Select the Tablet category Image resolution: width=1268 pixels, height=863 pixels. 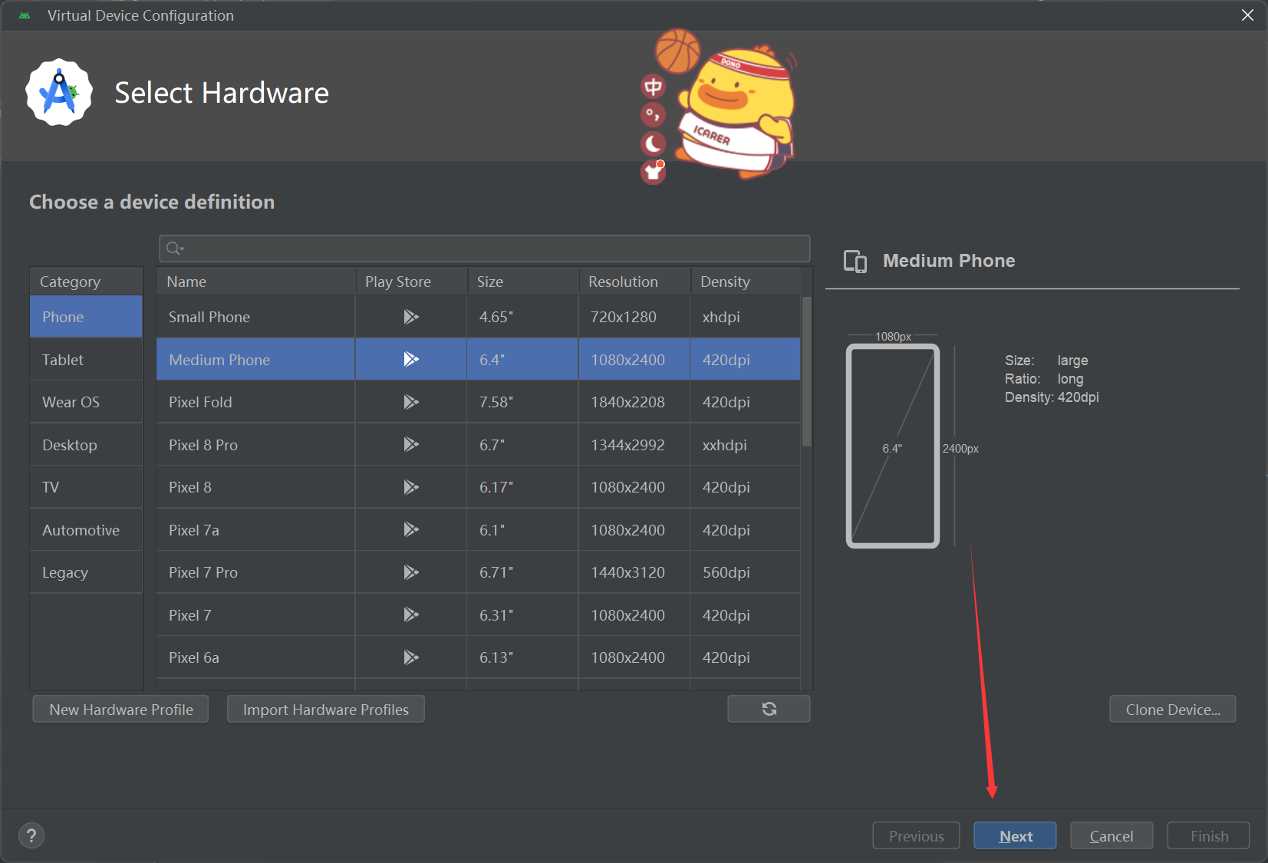coord(86,360)
